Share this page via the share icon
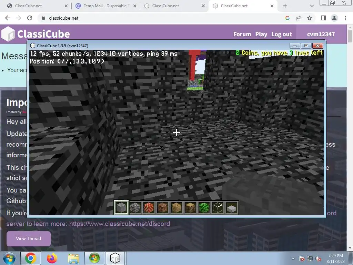Image resolution: width=353 pixels, height=265 pixels. 299,18
